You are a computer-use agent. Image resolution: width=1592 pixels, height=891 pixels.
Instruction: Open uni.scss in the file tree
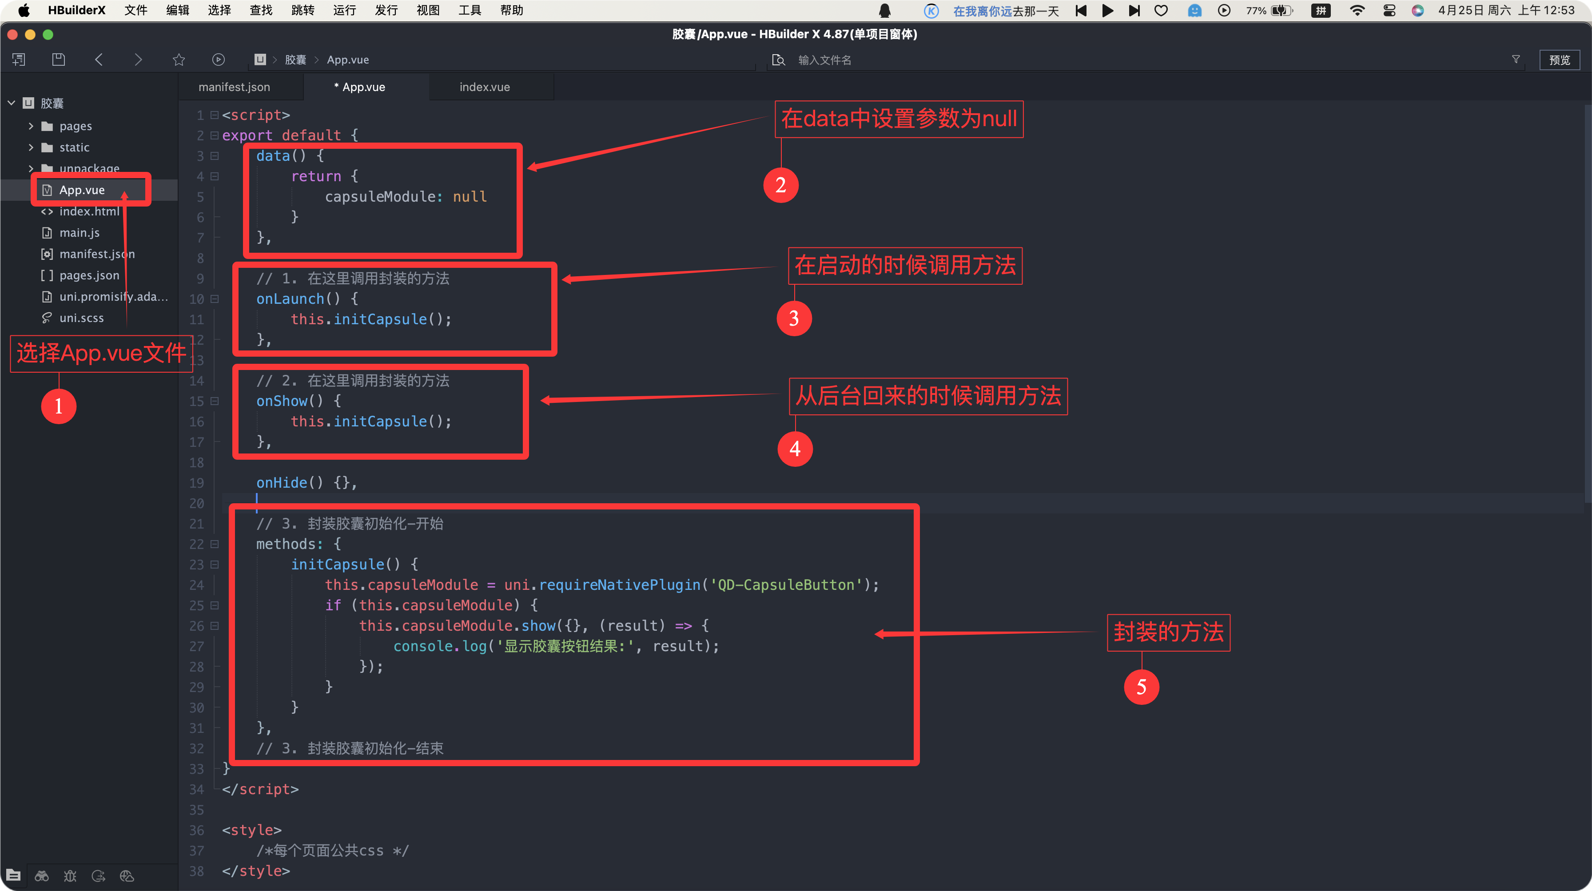82,318
